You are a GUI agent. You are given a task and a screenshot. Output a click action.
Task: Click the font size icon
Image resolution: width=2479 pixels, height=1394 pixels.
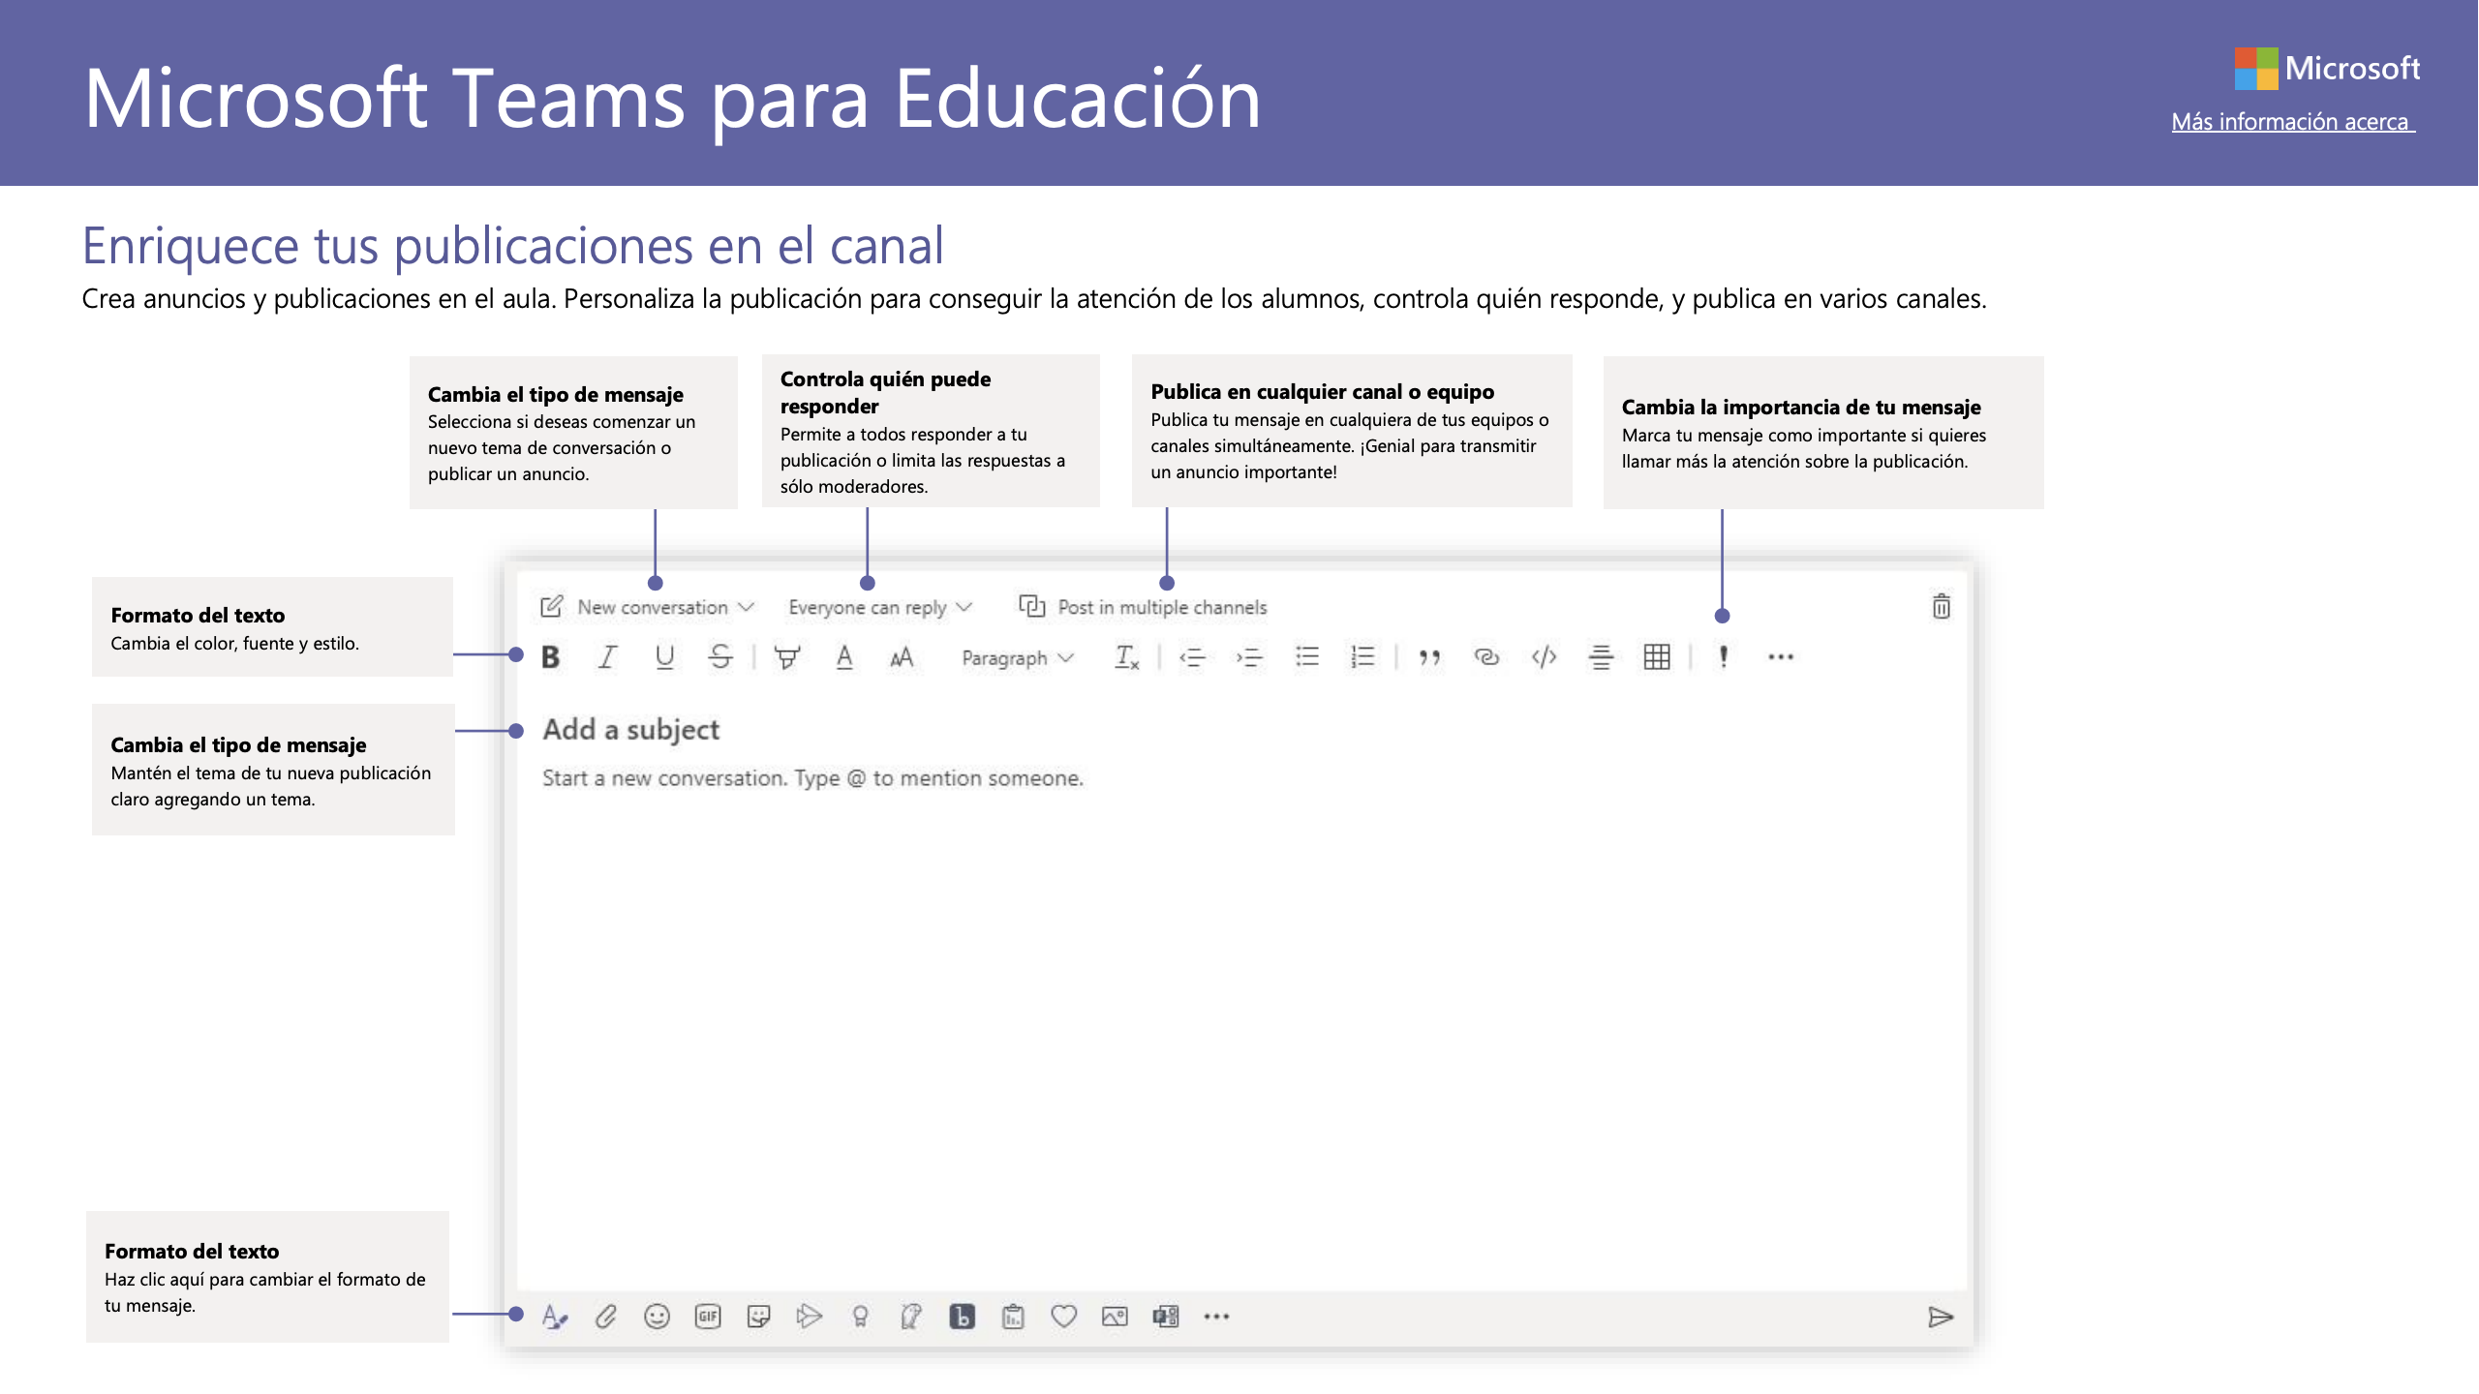[x=902, y=658]
